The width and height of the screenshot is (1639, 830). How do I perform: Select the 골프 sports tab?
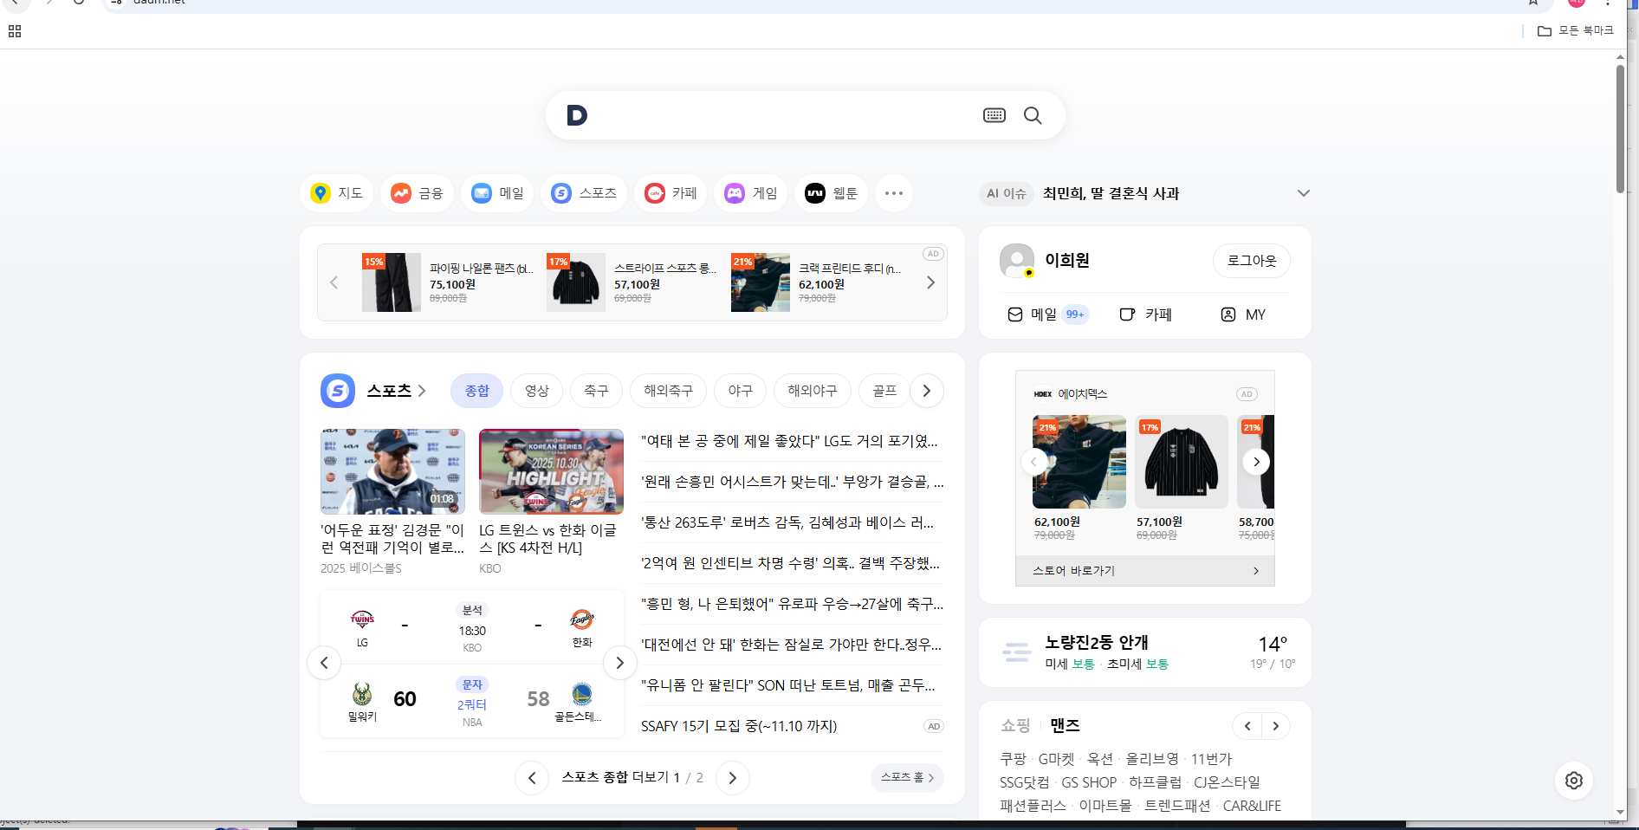click(x=884, y=391)
